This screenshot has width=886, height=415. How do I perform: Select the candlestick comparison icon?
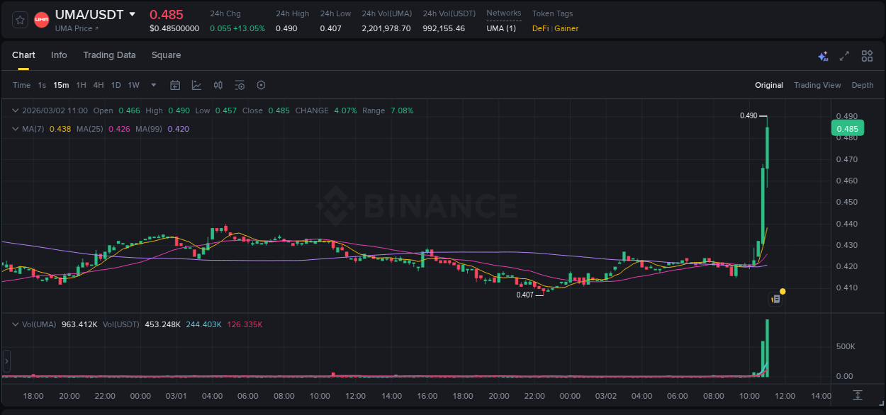tap(218, 85)
